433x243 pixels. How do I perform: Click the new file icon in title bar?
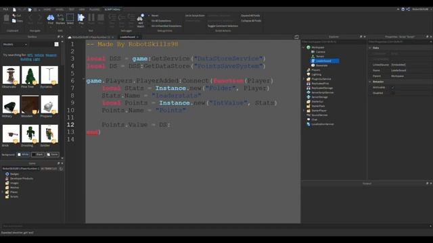14,9
